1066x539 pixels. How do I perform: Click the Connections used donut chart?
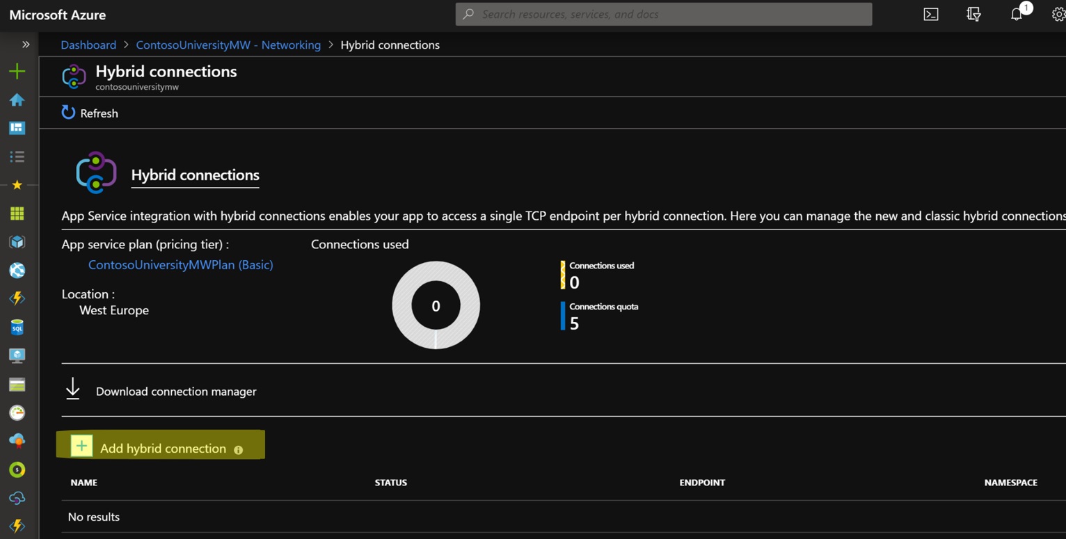tap(436, 305)
